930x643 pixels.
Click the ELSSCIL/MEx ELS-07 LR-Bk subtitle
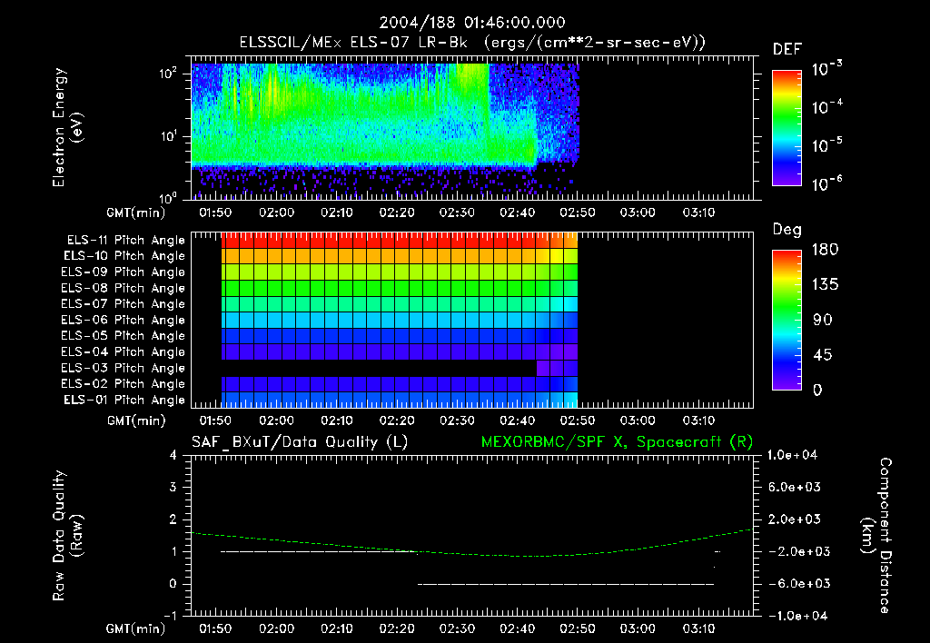coord(352,42)
